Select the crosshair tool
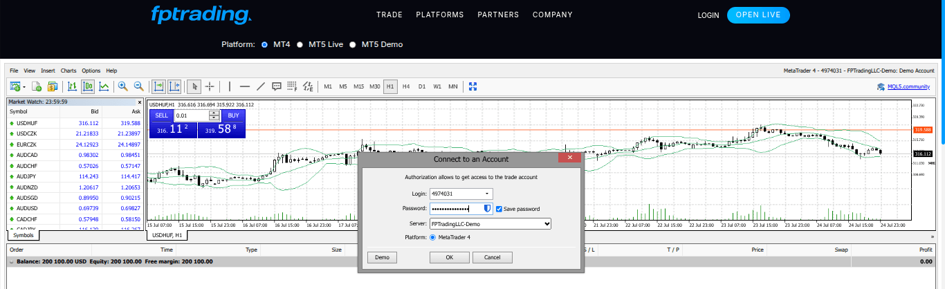Viewport: 945px width, 289px height. 210,86
